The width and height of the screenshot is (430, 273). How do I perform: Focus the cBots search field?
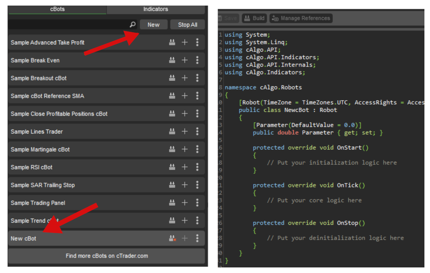pyautogui.click(x=73, y=25)
